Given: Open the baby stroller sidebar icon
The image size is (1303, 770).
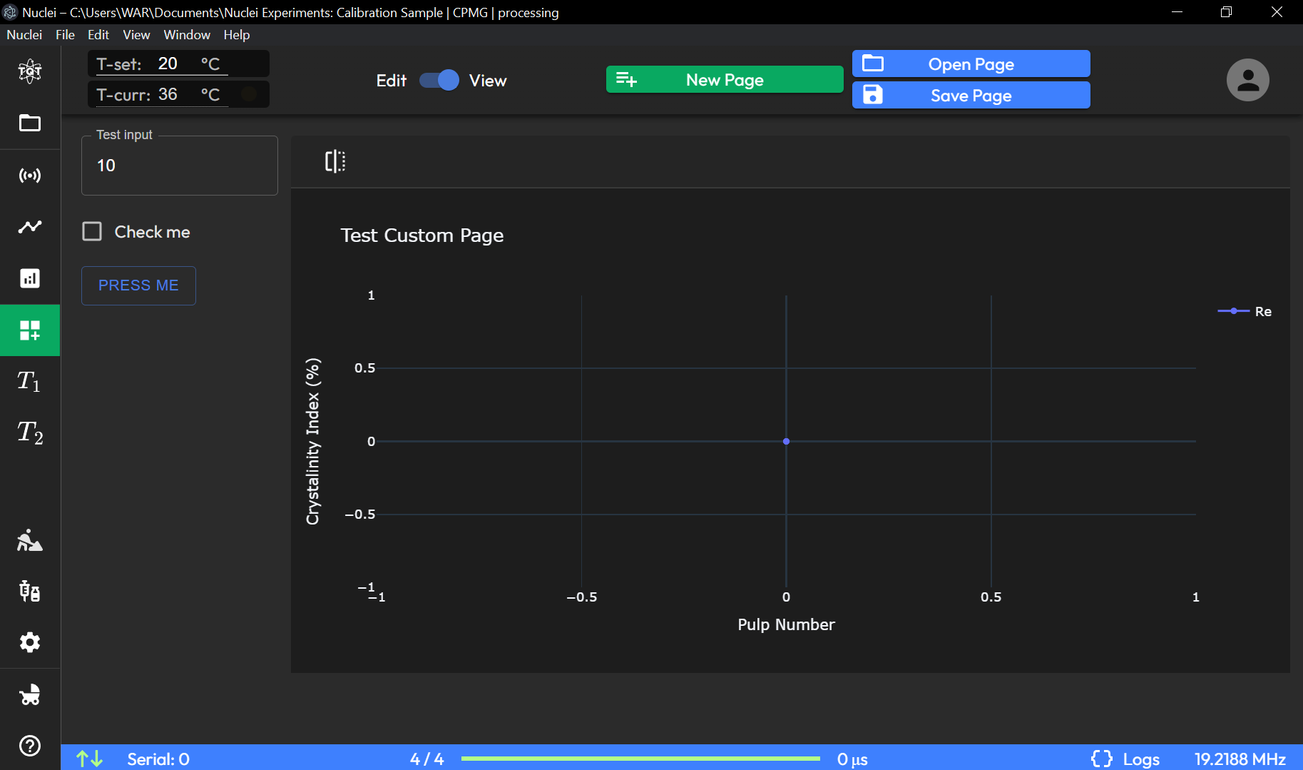Looking at the screenshot, I should [30, 694].
